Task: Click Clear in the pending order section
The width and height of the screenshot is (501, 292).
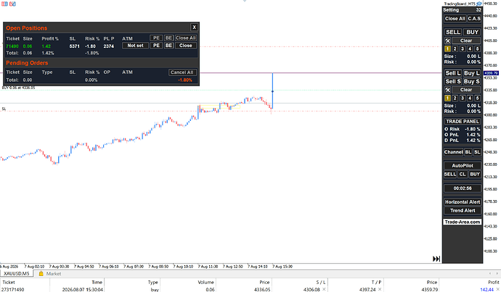Action: pos(466,90)
